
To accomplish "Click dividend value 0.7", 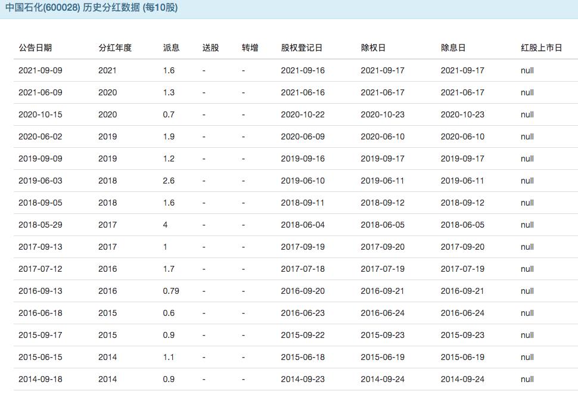I will (169, 114).
